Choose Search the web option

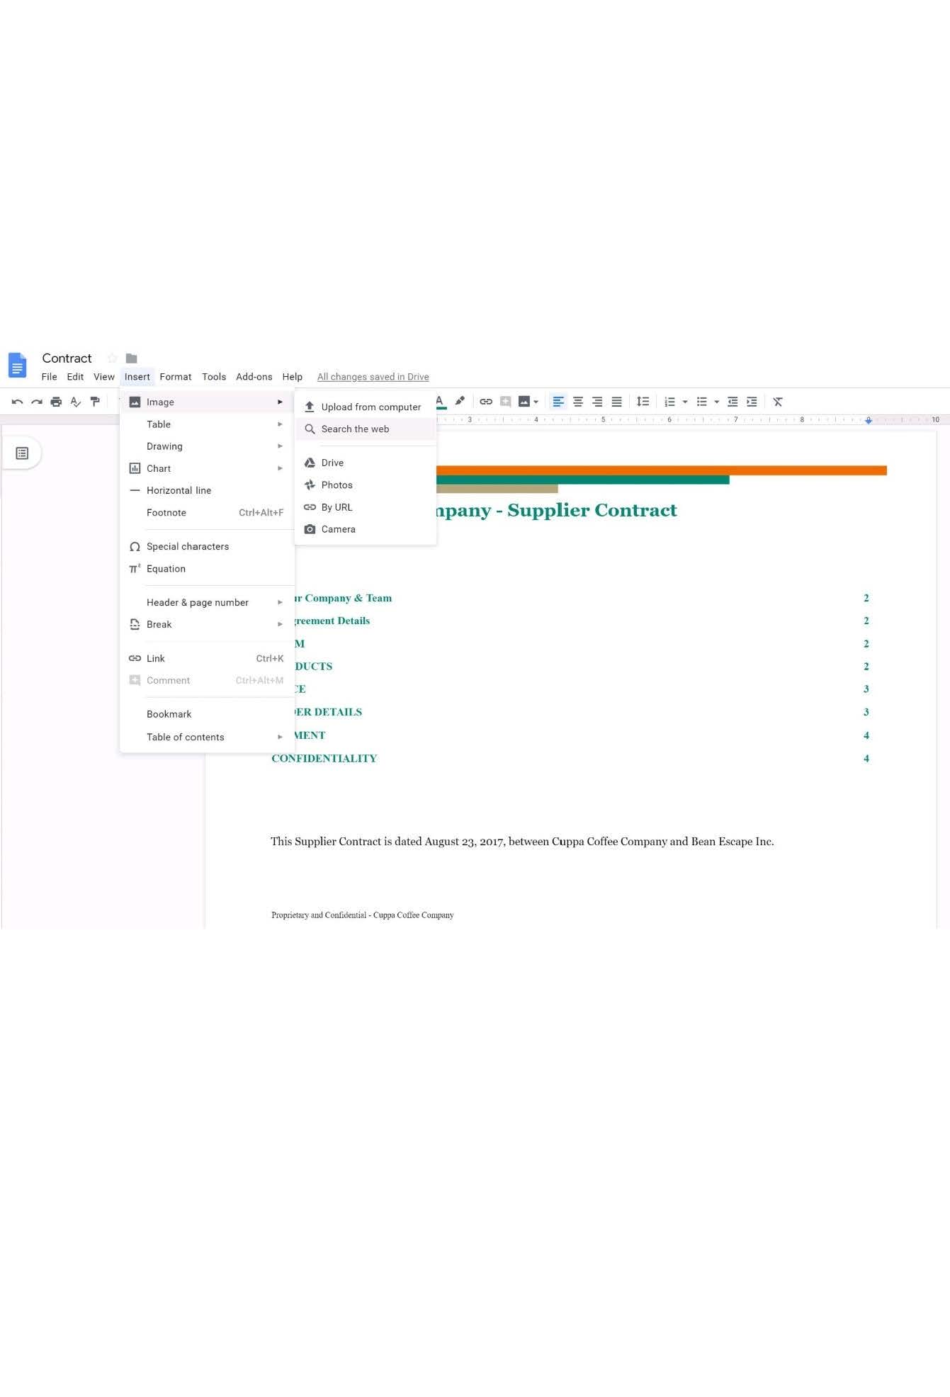pos(355,429)
